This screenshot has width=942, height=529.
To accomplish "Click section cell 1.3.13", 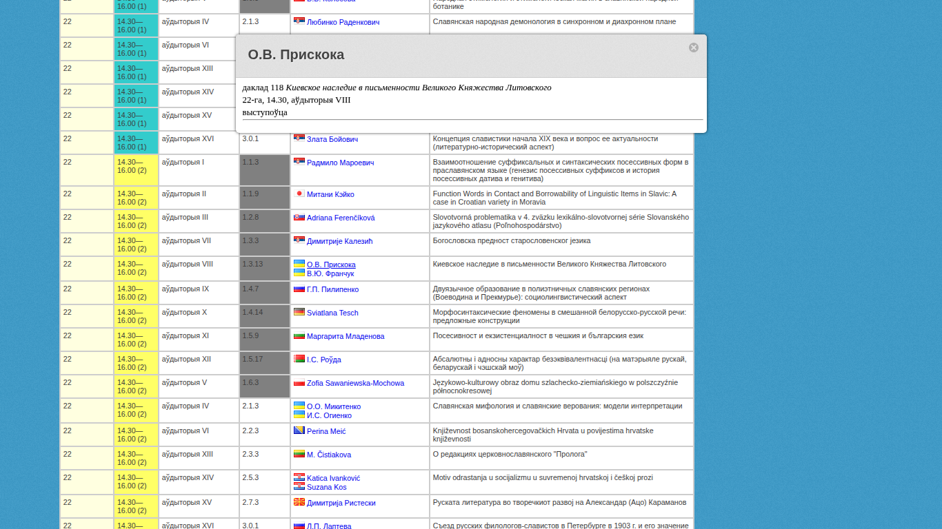I will (265, 269).
